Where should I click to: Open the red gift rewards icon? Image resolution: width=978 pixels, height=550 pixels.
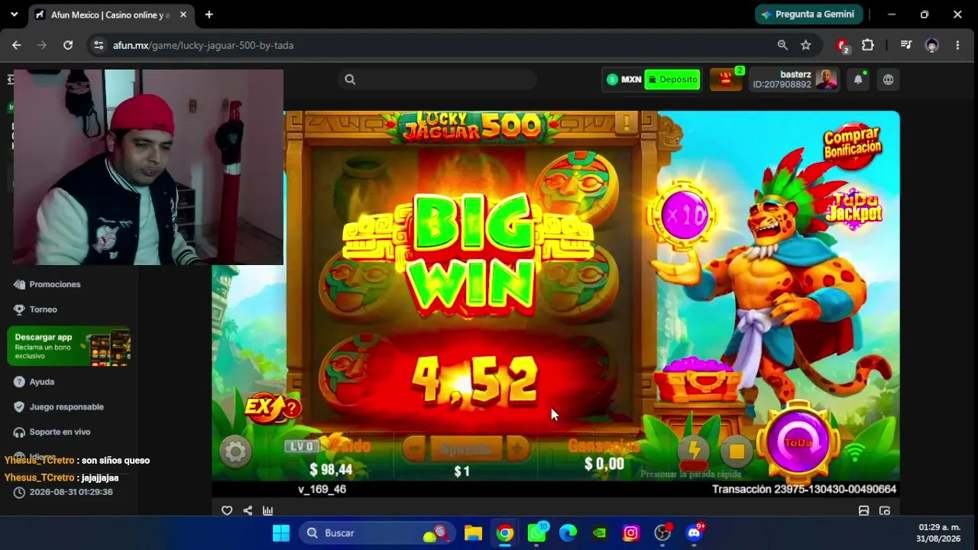click(726, 79)
